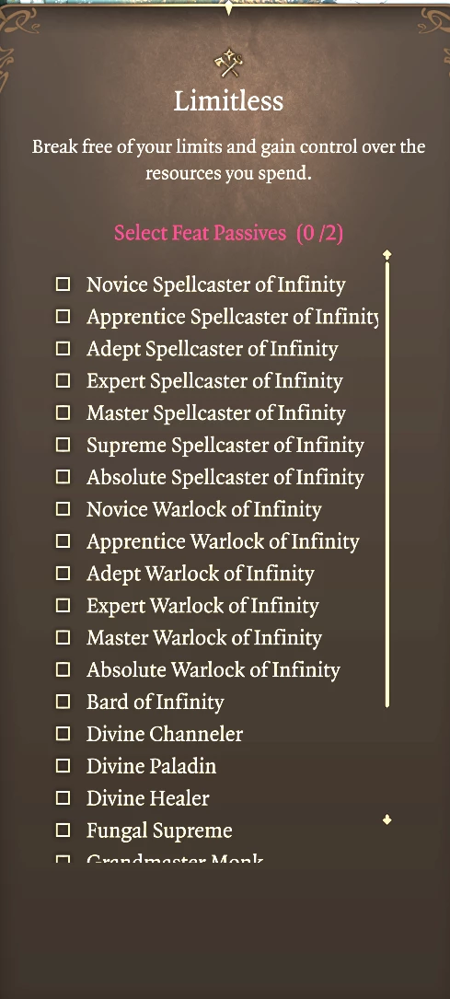Viewport: 450px width, 999px height.
Task: Click the Divine Healer label
Action: pos(147,797)
